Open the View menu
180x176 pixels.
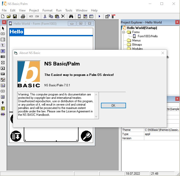22,10
